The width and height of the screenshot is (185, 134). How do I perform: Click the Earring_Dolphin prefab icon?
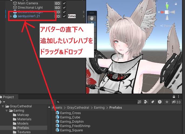pyautogui.click(x=57, y=121)
